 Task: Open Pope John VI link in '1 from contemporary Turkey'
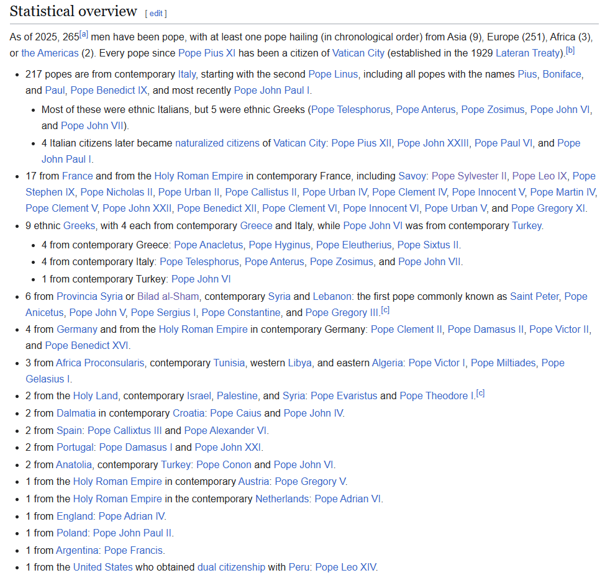[201, 279]
